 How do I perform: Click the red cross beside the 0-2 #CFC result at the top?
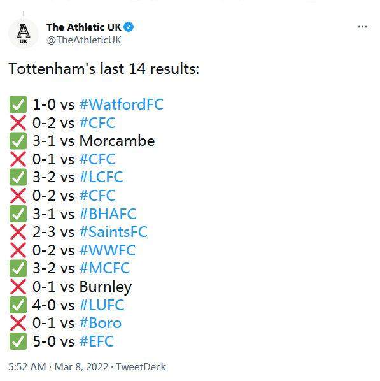tap(18, 123)
